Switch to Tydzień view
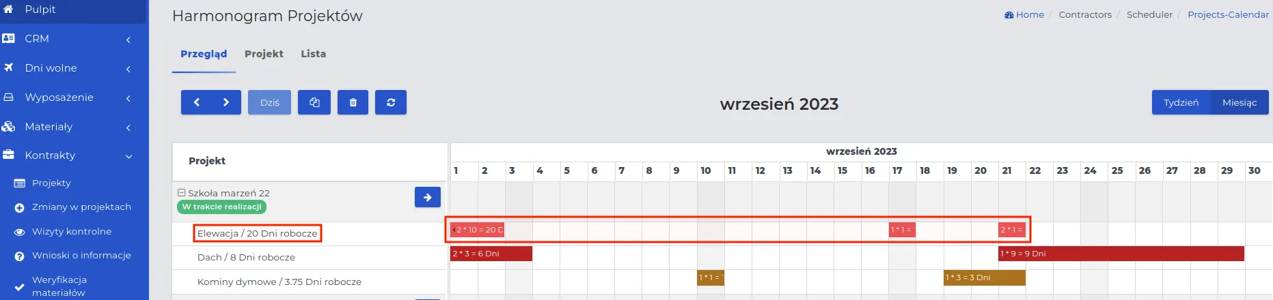This screenshot has height=300, width=1273. tap(1181, 102)
